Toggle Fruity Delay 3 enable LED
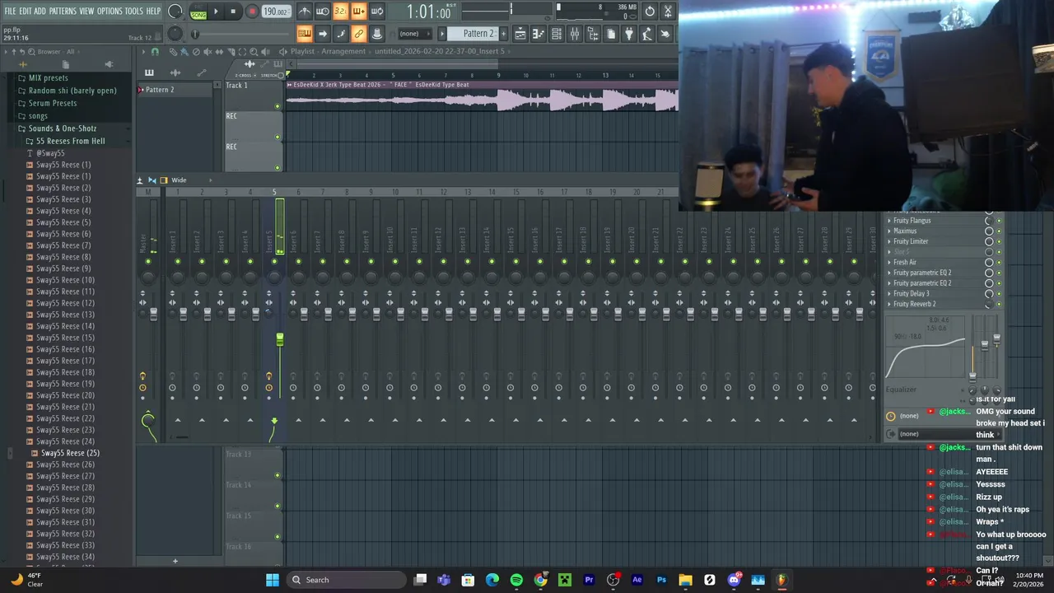The height and width of the screenshot is (593, 1054). (x=1000, y=294)
